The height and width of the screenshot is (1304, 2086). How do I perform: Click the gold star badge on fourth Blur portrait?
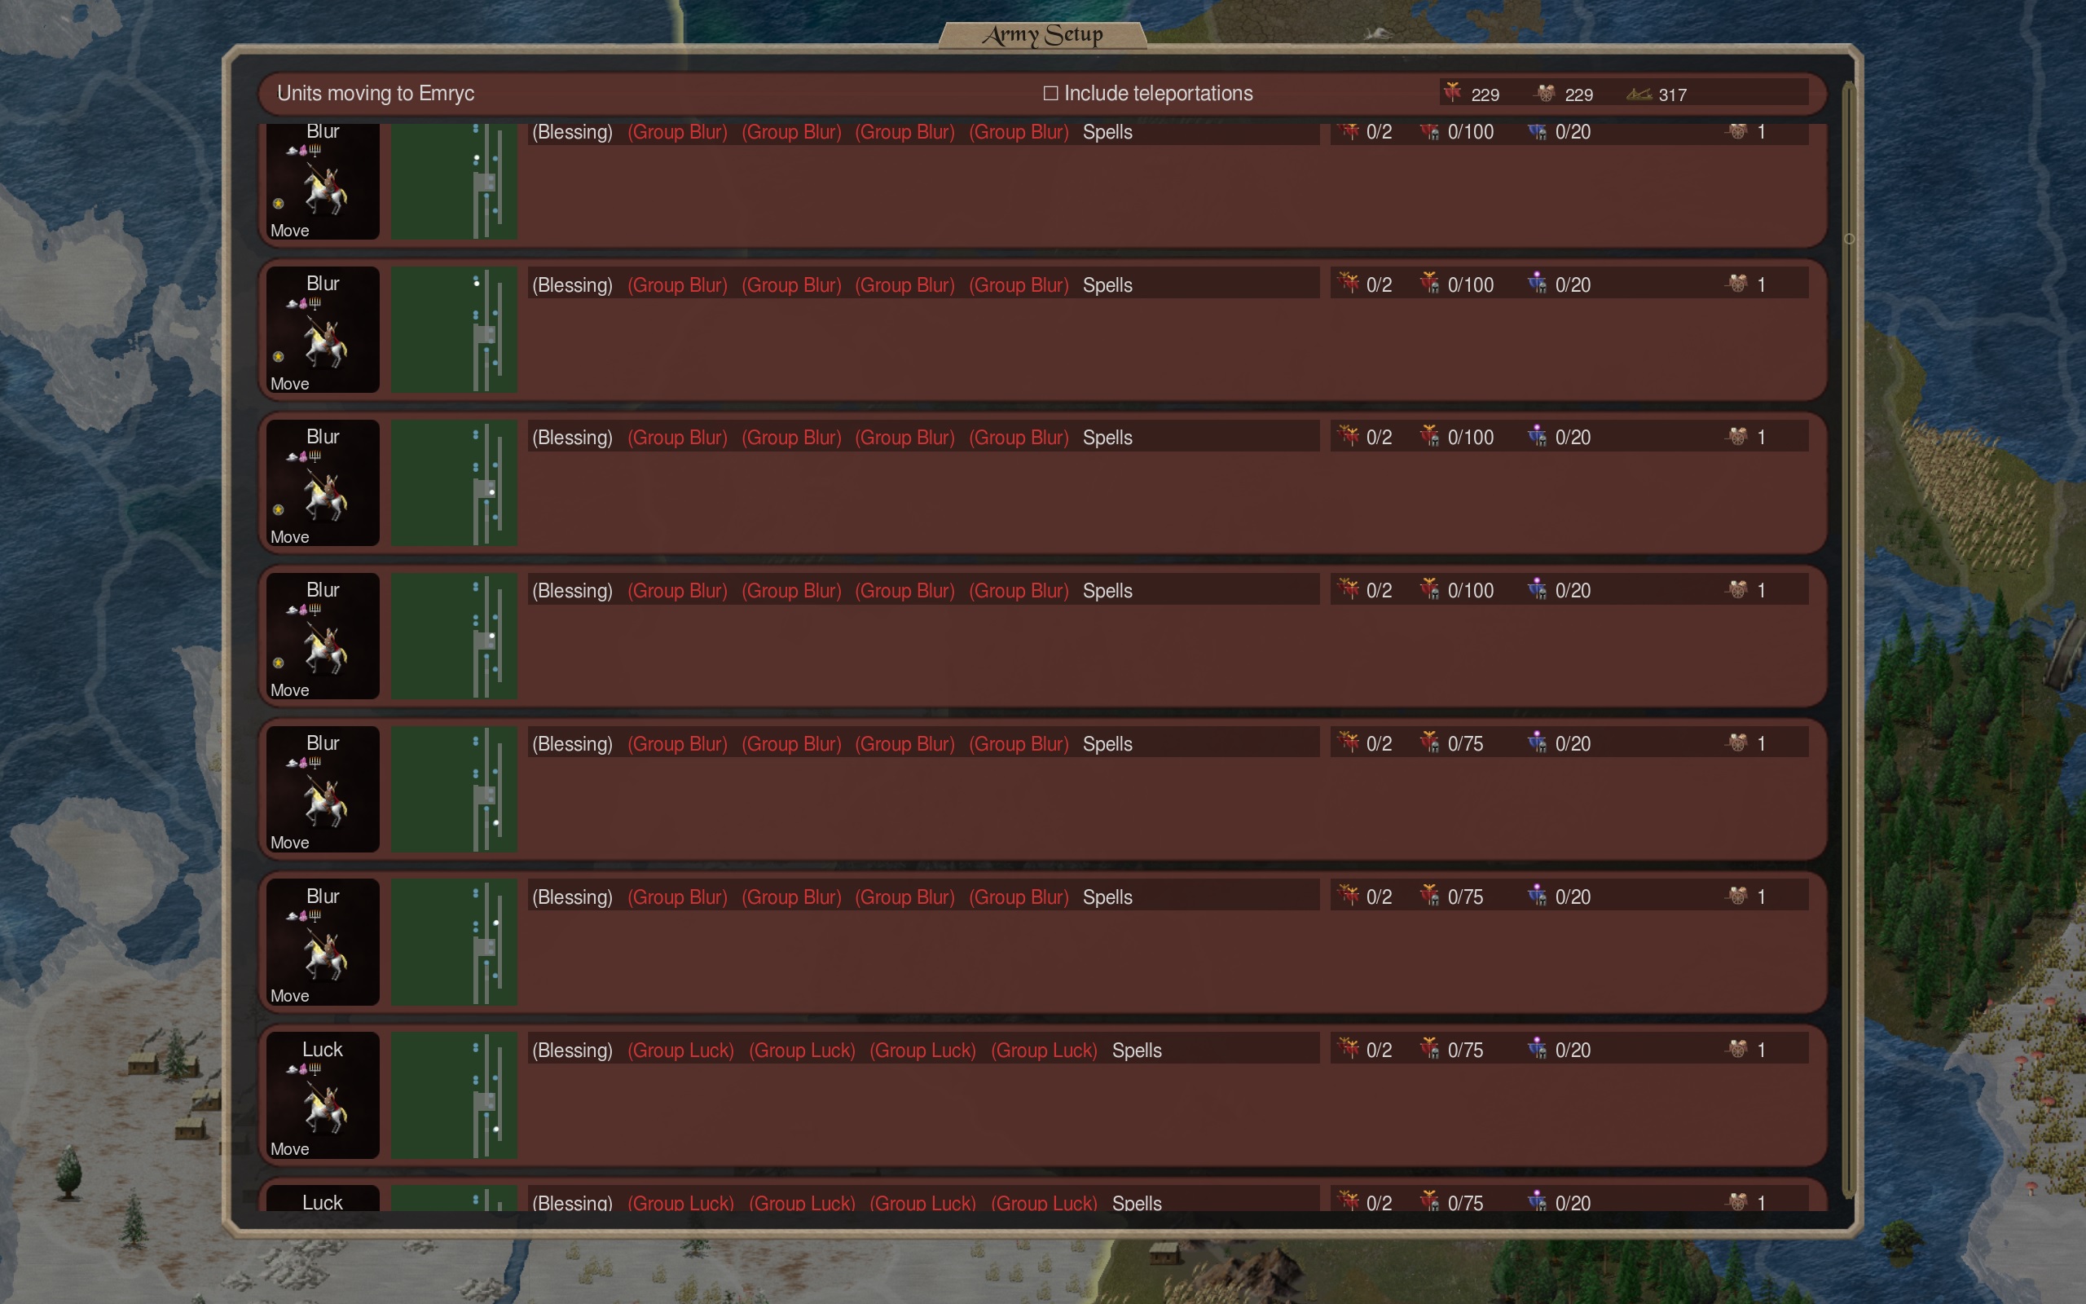point(279,663)
